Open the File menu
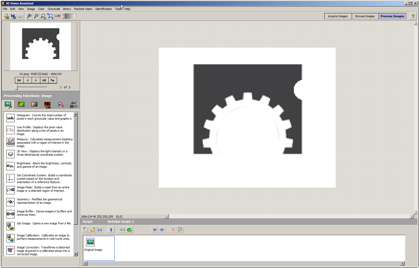Screen dimensions: 419x268 click(5, 9)
